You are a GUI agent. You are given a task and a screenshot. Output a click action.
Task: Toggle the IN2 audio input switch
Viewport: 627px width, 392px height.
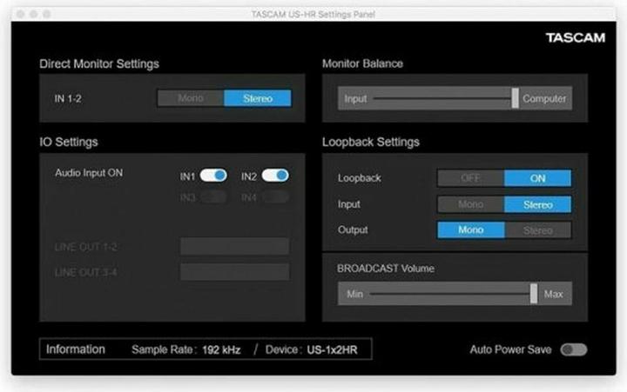coord(274,176)
